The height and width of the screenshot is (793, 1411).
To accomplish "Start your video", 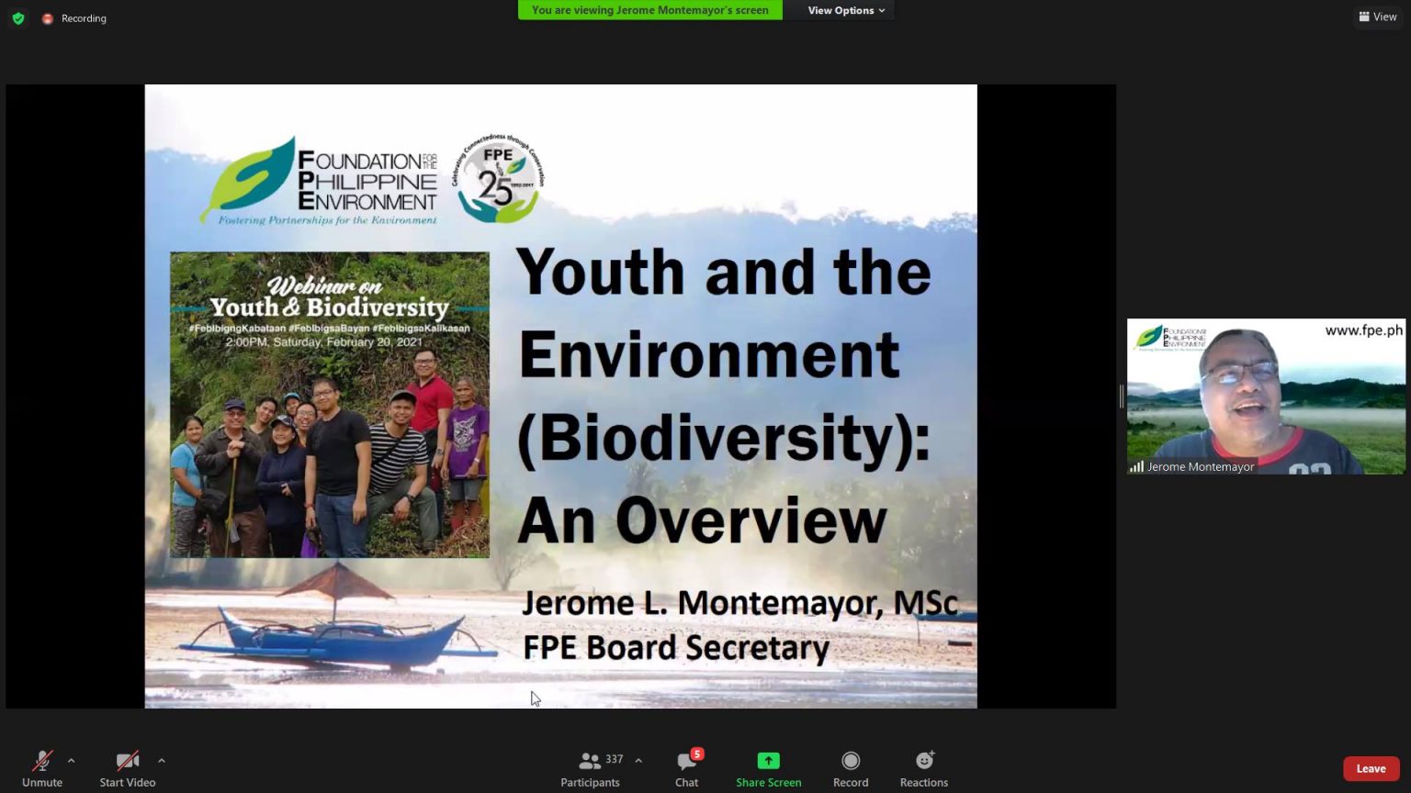I will [x=127, y=767].
